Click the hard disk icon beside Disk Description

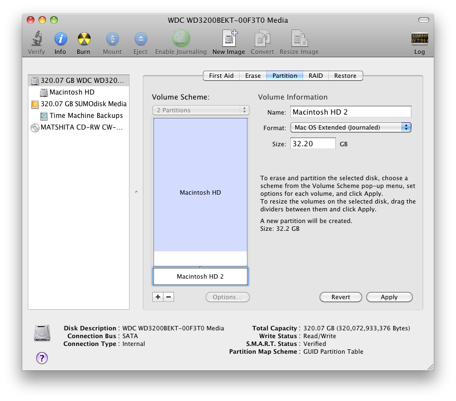(x=42, y=333)
